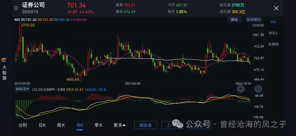Image resolution: width=296 pixels, height=136 pixels.
Task: Select the BOLL indicator option
Action: click(x=273, y=33)
